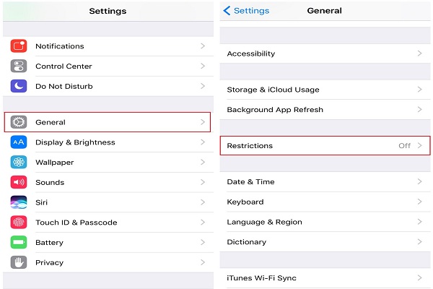Go back to Settings

[x=246, y=11]
